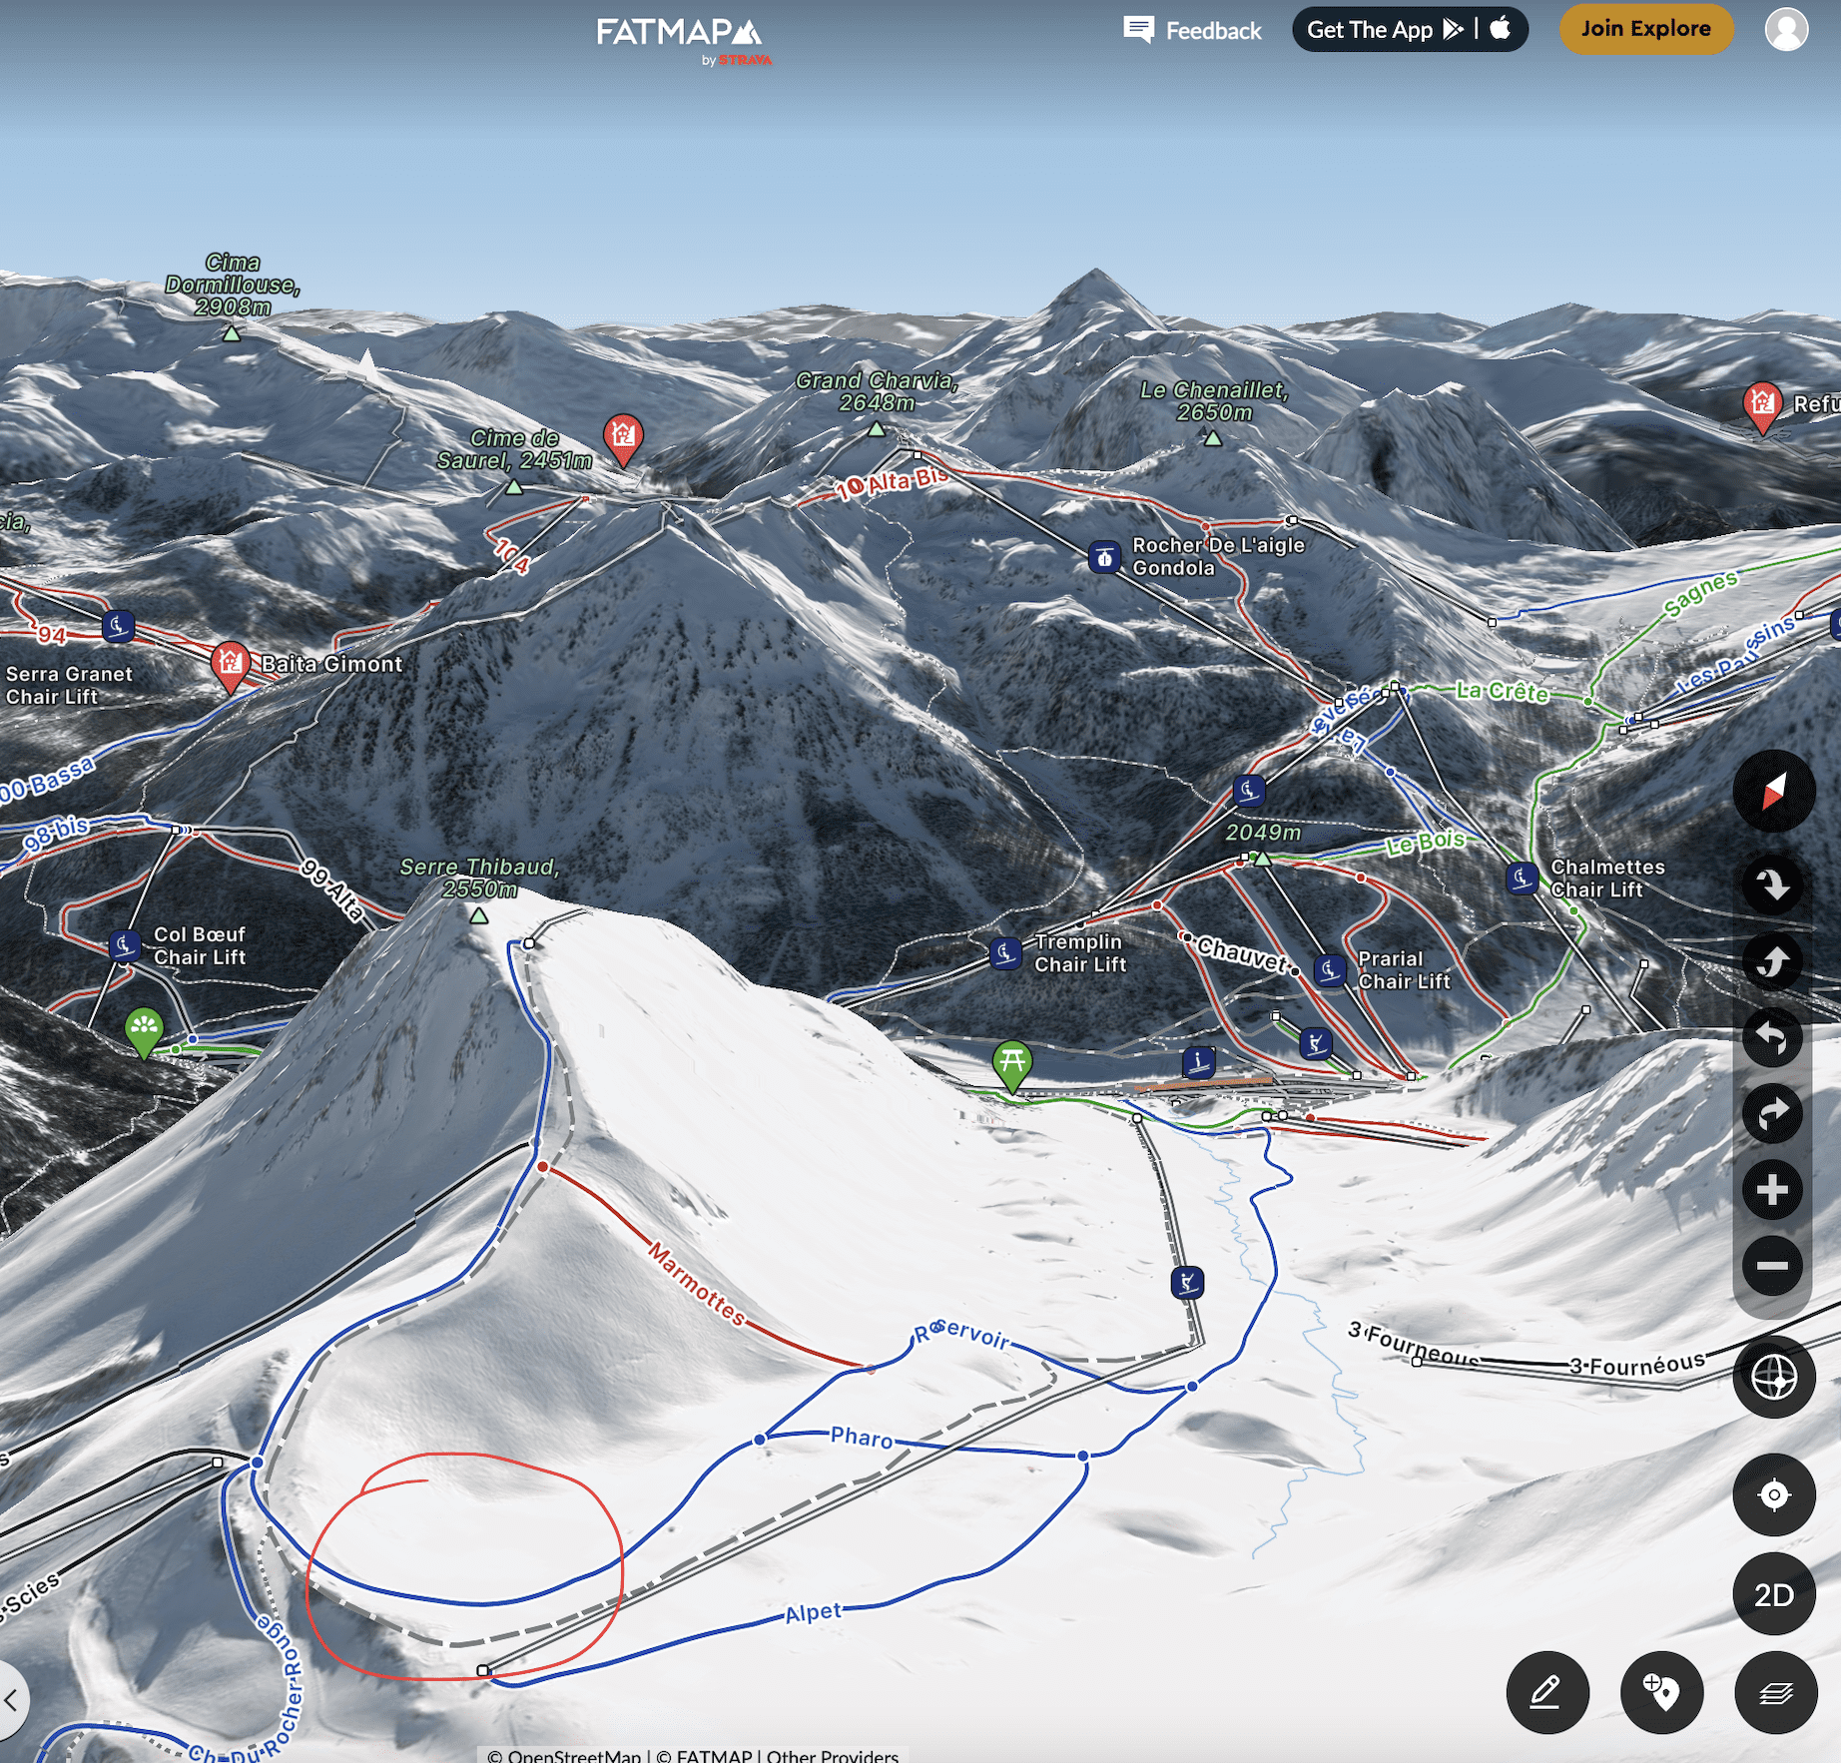The width and height of the screenshot is (1841, 1763).
Task: Open the globe map view icon
Action: coord(1773,1378)
